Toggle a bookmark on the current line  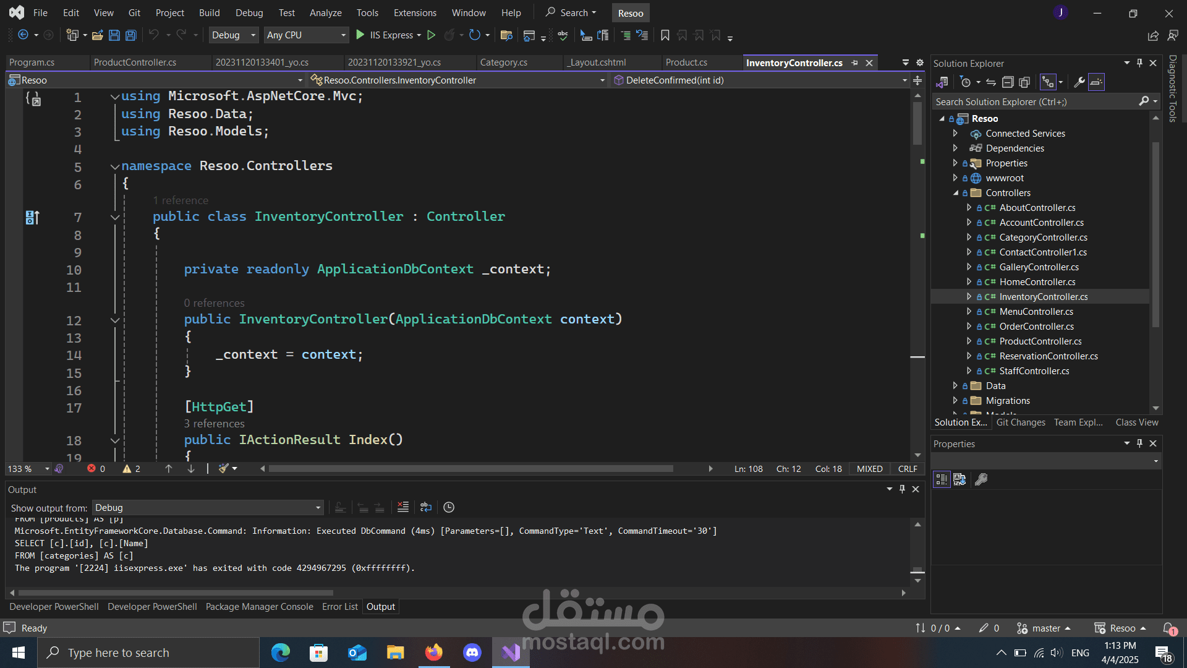(x=665, y=35)
